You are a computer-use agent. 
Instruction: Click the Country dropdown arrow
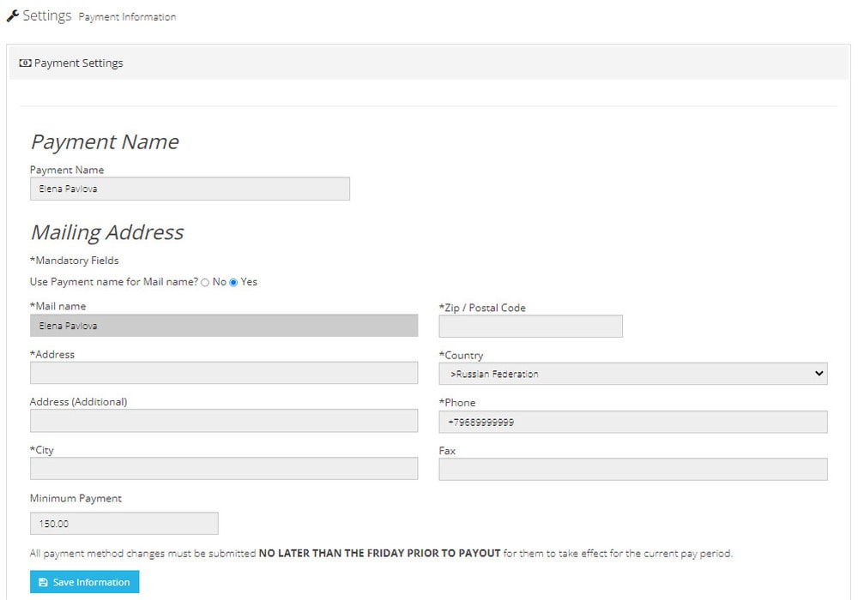click(819, 374)
